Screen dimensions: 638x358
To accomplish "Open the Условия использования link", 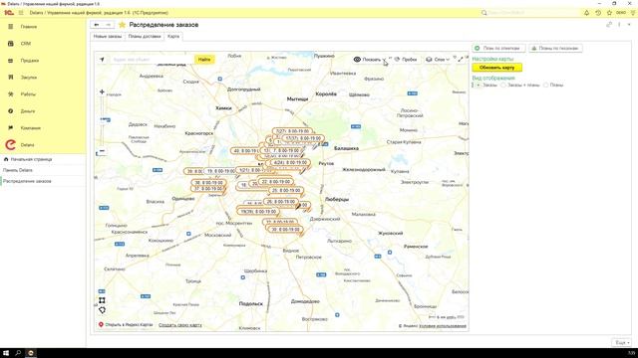I will [443, 326].
